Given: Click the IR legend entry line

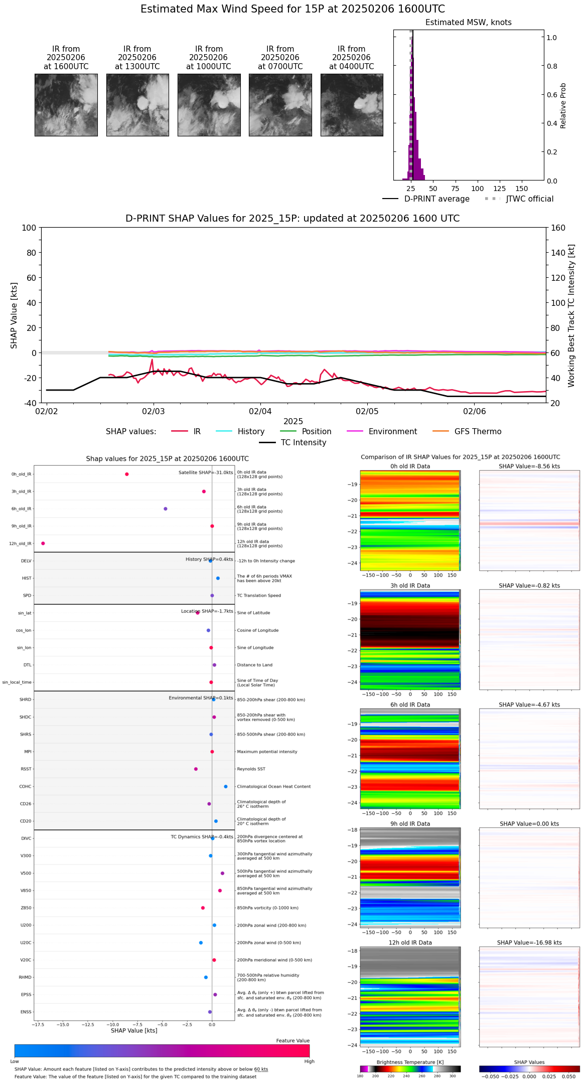Looking at the screenshot, I should coord(180,431).
